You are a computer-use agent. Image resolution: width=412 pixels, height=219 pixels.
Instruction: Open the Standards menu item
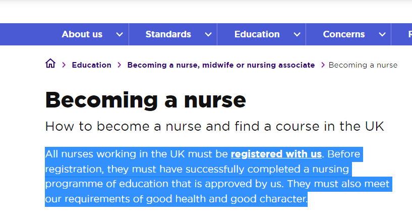coord(168,34)
